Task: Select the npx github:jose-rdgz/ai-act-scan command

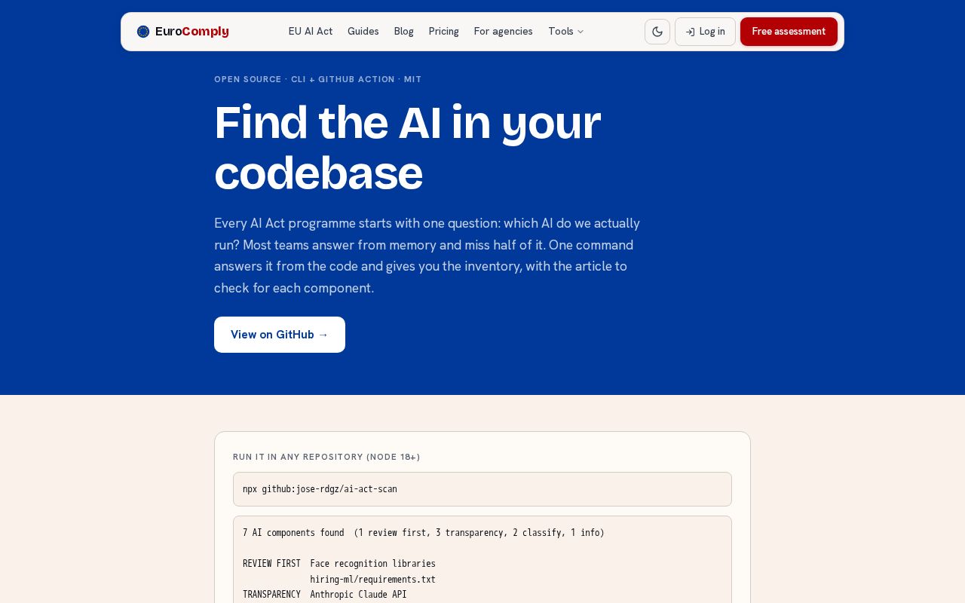Action: pyautogui.click(x=320, y=489)
